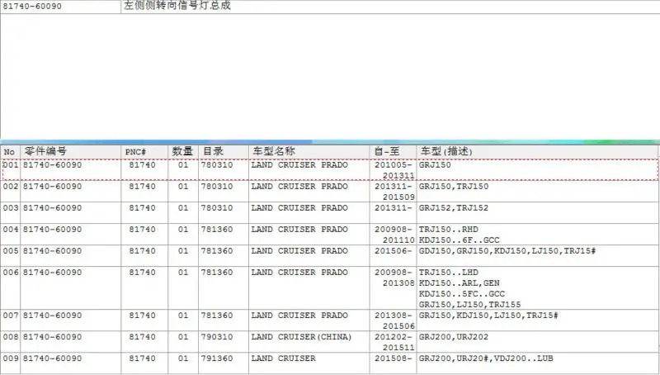The image size is (660, 375).
Task: Click the TRJ150..LHD model description
Action: click(x=449, y=273)
